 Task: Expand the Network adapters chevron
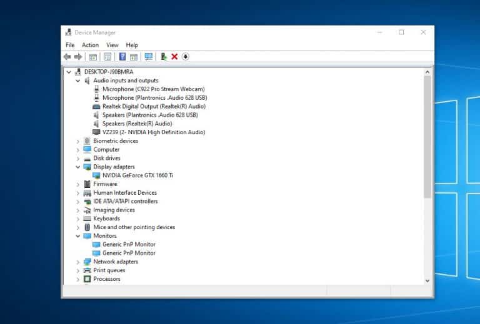[77, 262]
